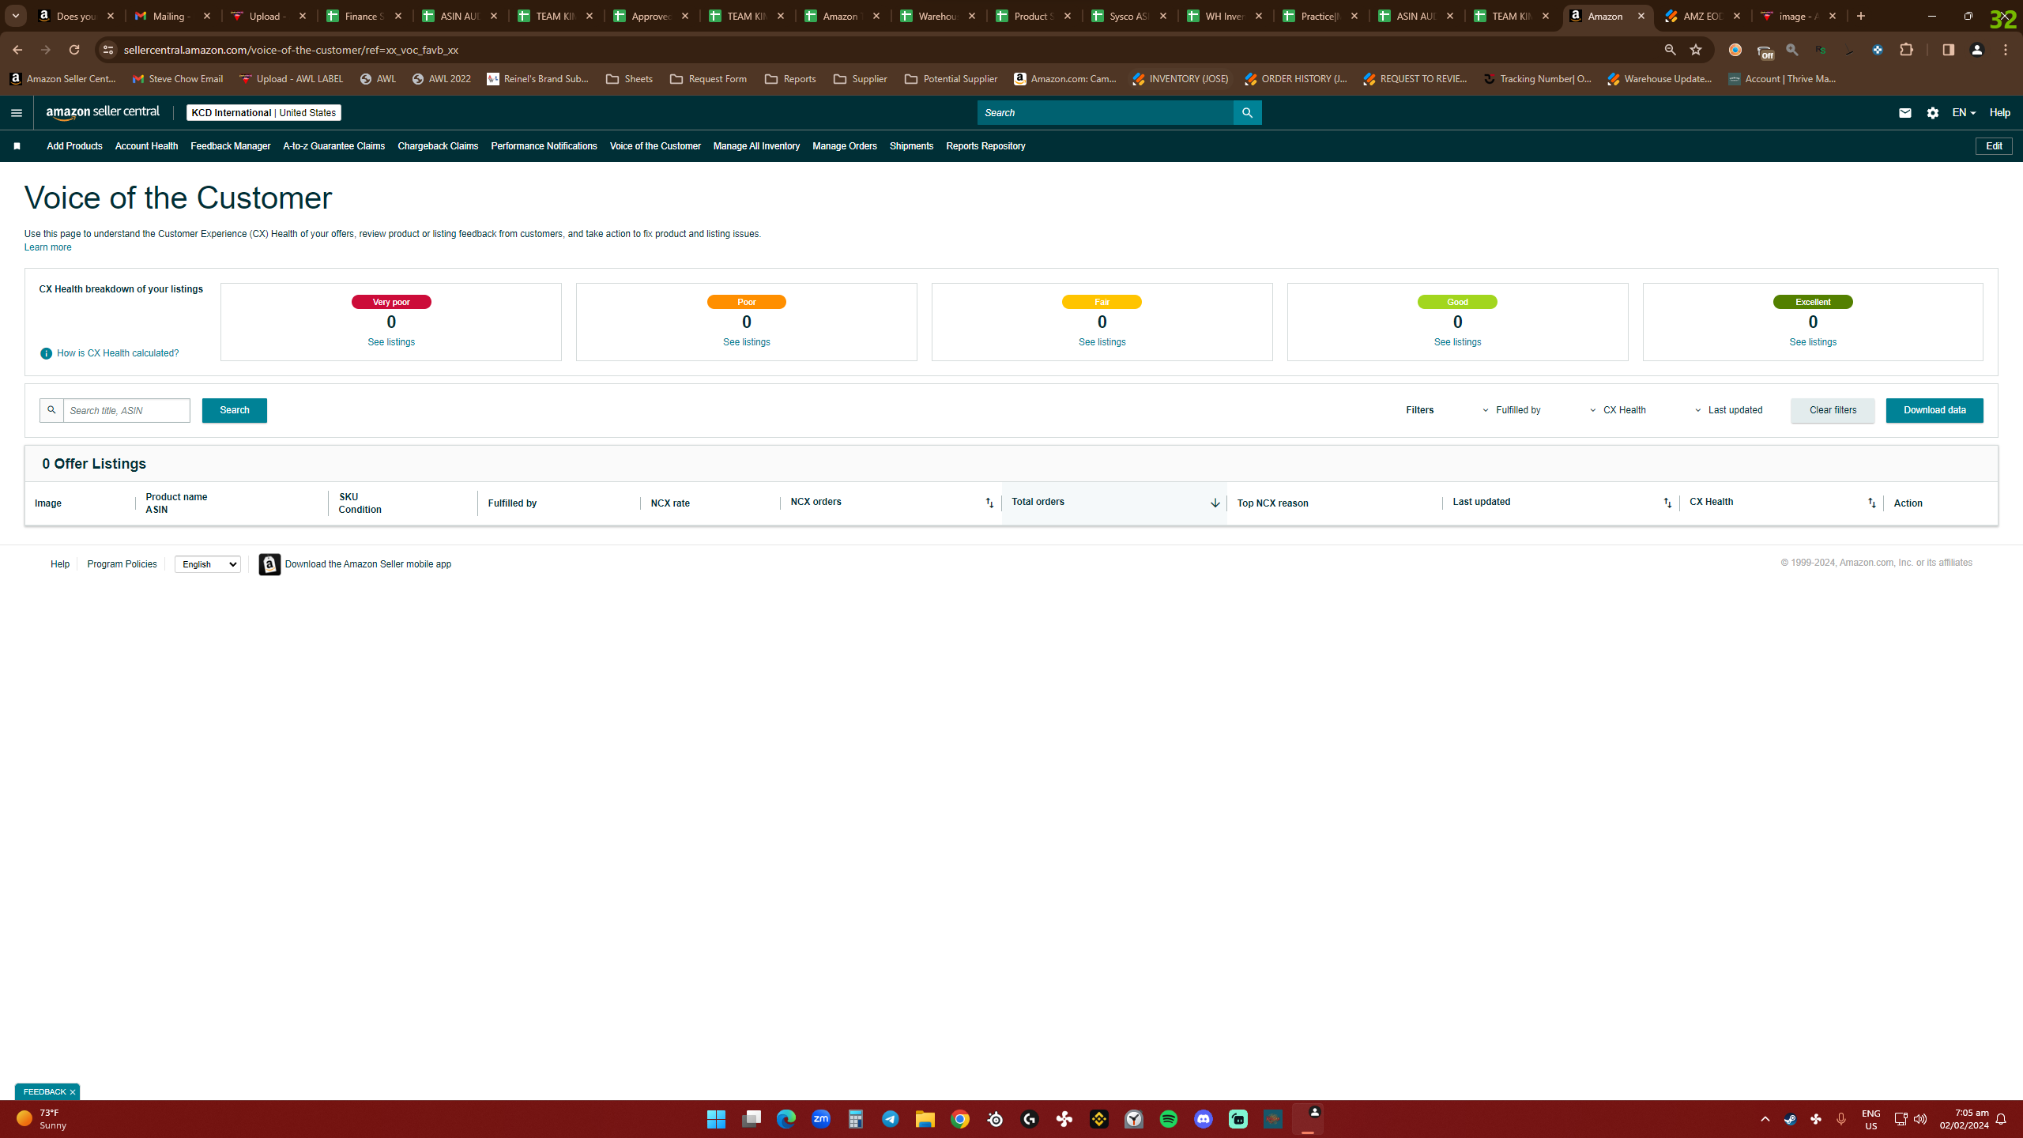Open Chrome three-dot menu
The height and width of the screenshot is (1138, 2023).
[2006, 50]
